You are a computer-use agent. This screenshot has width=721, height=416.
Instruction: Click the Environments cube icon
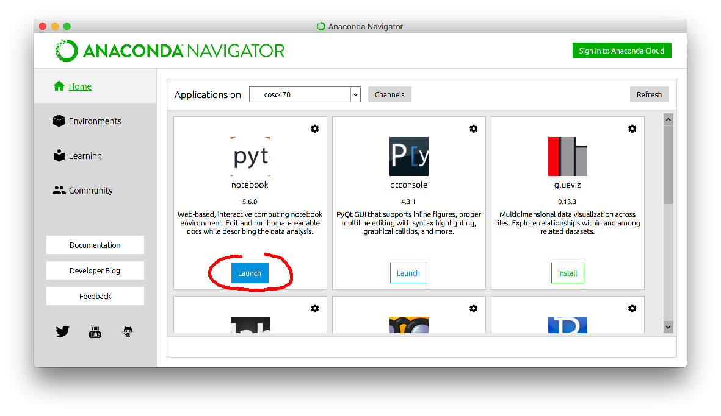pyautogui.click(x=59, y=121)
